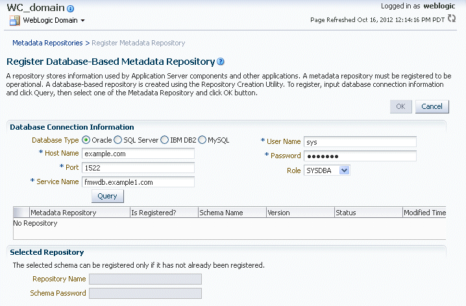Click the 'No Repository' table text
The width and height of the screenshot is (466, 306).
point(35,223)
